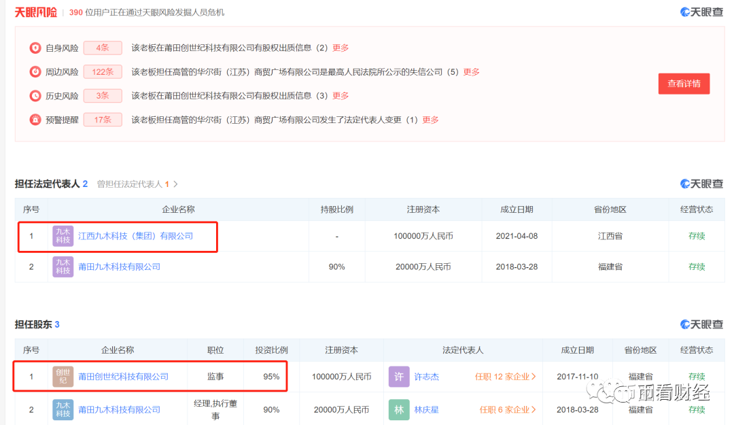Click the 17条 warning count badge
The width and height of the screenshot is (734, 425).
point(103,120)
